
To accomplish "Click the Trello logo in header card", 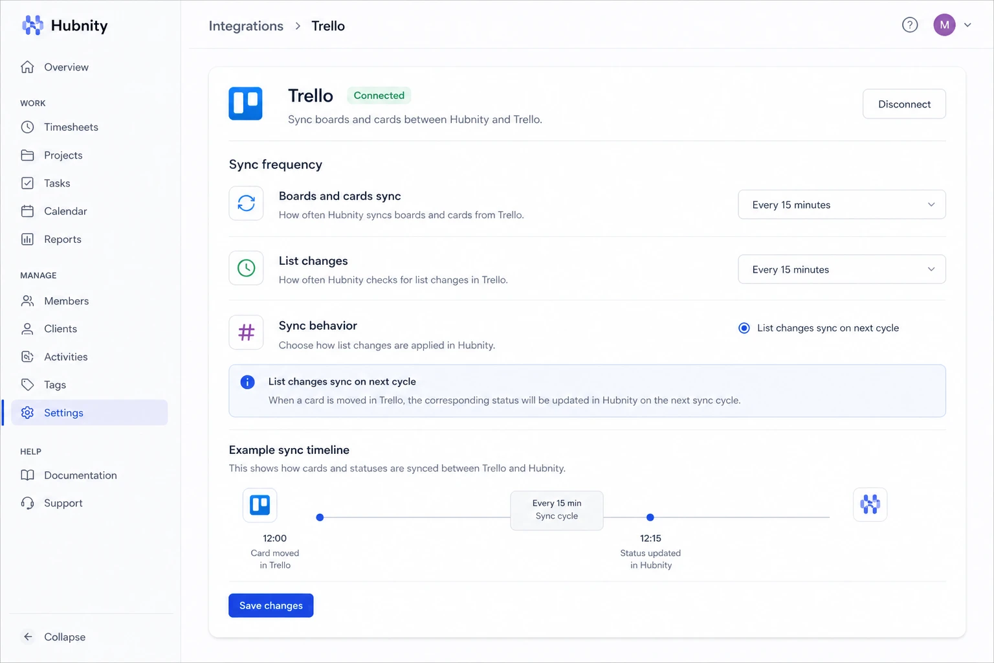I will [x=245, y=104].
